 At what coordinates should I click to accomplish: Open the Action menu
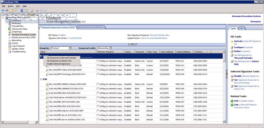pyautogui.click(x=10, y=6)
